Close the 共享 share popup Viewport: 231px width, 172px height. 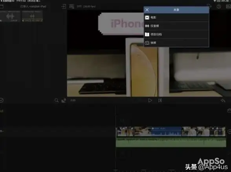click(x=147, y=10)
